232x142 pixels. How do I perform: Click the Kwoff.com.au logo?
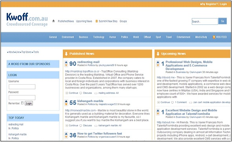[x=27, y=19]
